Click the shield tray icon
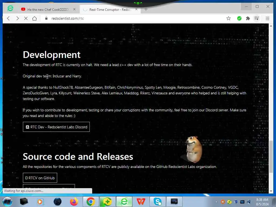Viewport: 276px width, 207px height. tap(236, 202)
